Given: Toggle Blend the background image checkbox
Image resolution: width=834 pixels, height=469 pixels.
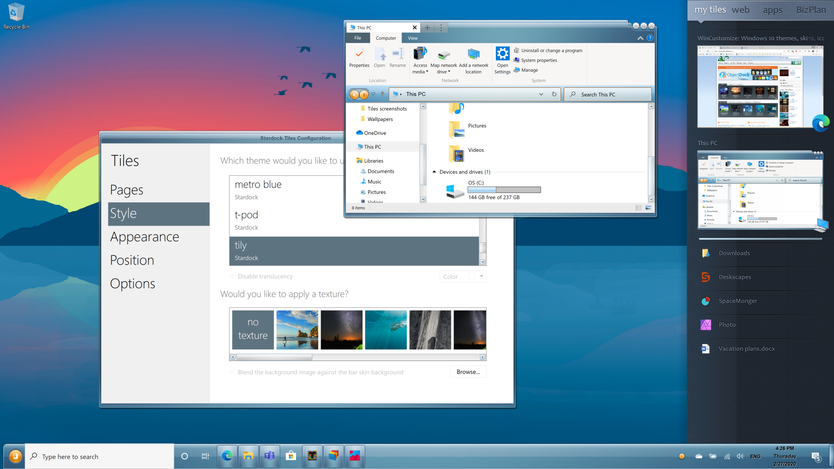Looking at the screenshot, I should click(232, 372).
